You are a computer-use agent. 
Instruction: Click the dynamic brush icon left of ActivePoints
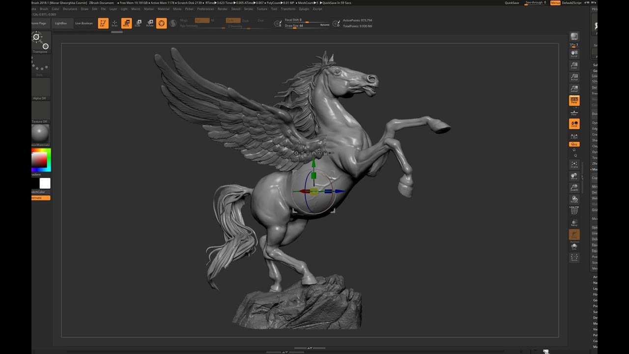pos(336,23)
